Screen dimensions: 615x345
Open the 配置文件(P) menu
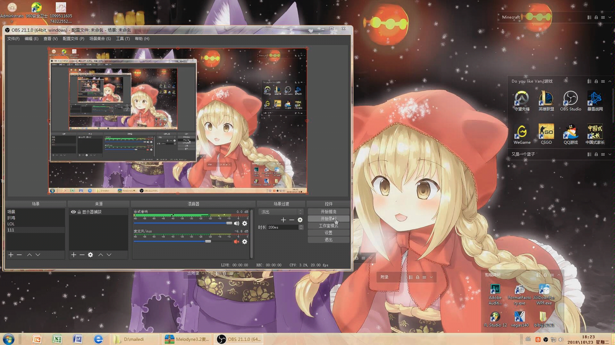tap(73, 39)
